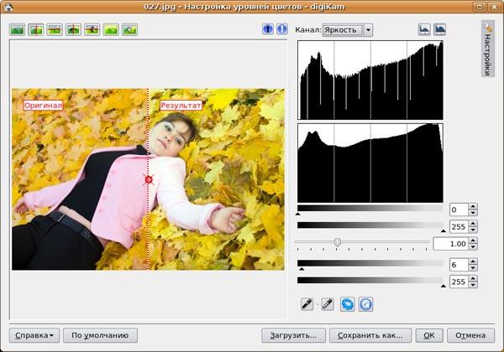The image size is (504, 352).
Task: Decrease minimum output value 6 with down arrow
Action: click(x=473, y=268)
